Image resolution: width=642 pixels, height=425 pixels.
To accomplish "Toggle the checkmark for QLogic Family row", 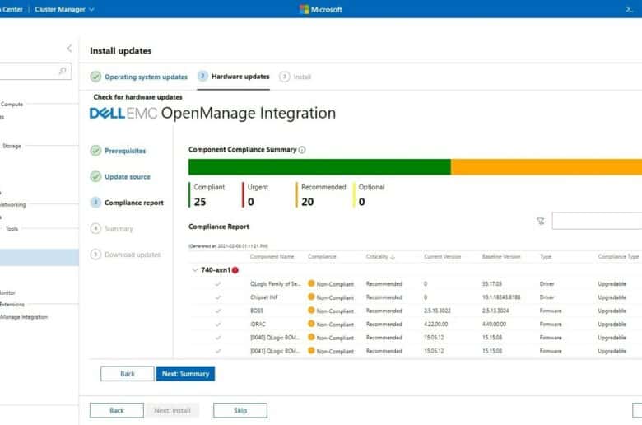I will point(218,283).
